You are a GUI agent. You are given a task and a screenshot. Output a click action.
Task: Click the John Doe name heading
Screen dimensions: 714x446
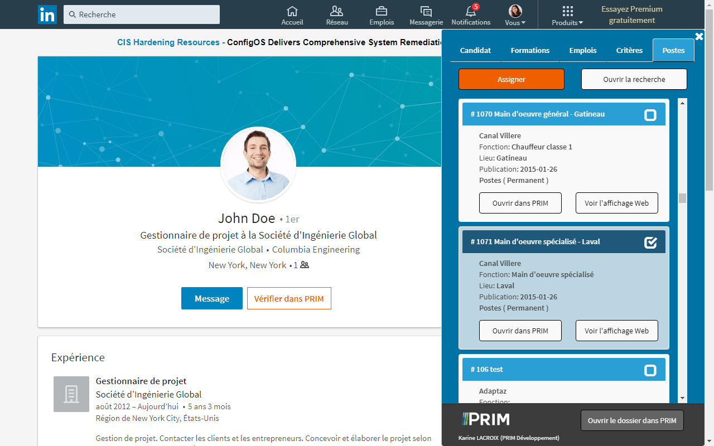(247, 218)
